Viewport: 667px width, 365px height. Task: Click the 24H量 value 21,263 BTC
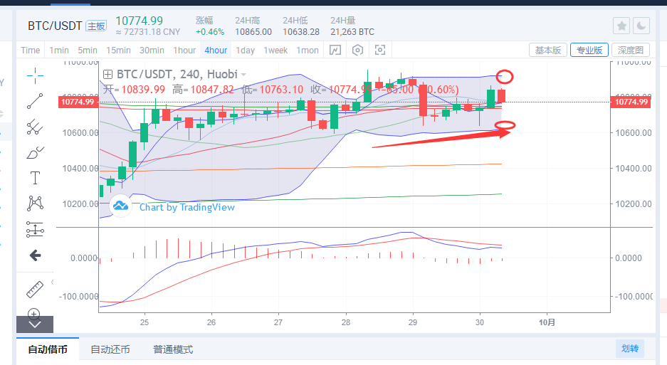pos(352,32)
